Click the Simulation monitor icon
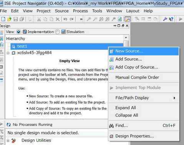 pyautogui.click(x=63, y=32)
